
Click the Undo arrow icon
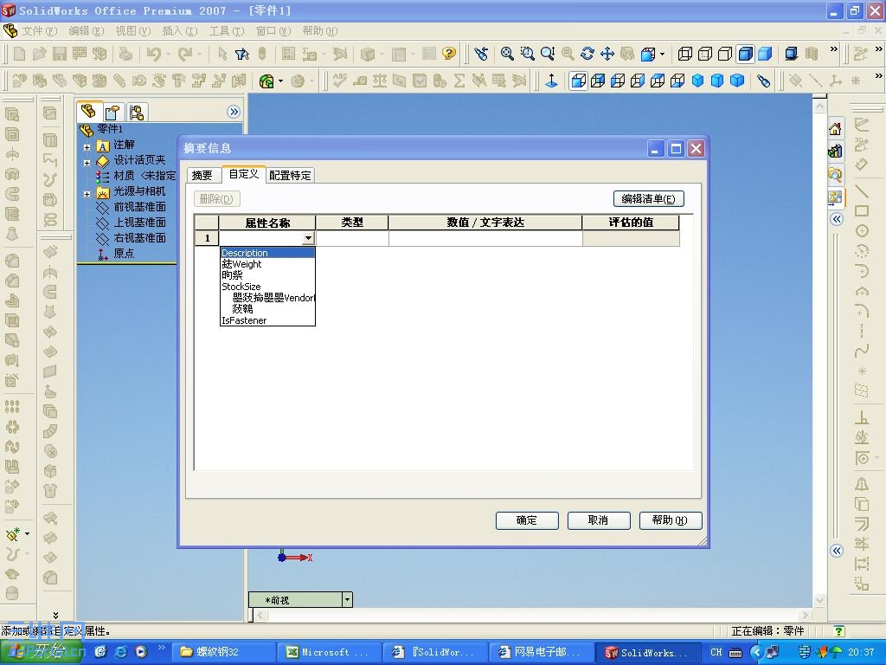[153, 54]
